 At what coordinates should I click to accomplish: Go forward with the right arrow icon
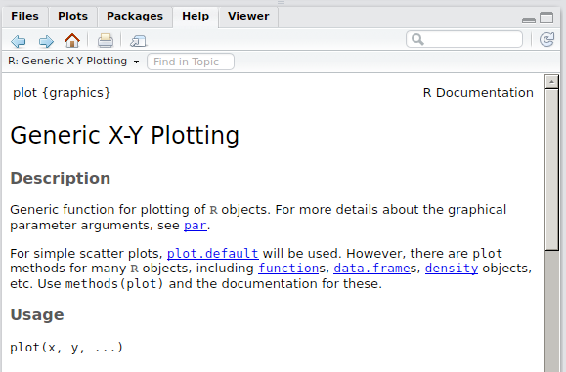[46, 41]
